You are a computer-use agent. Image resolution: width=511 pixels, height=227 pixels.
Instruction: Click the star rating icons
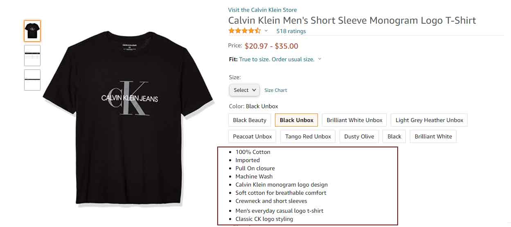(244, 31)
